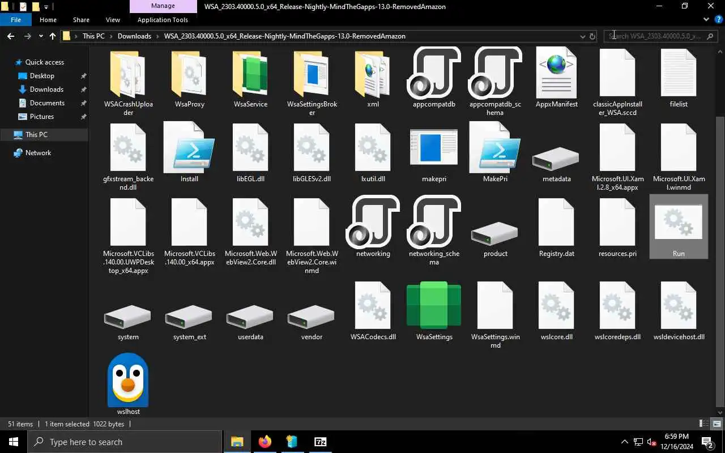Click the This PC breadcrumb segment
This screenshot has width=725, height=453.
(x=93, y=36)
